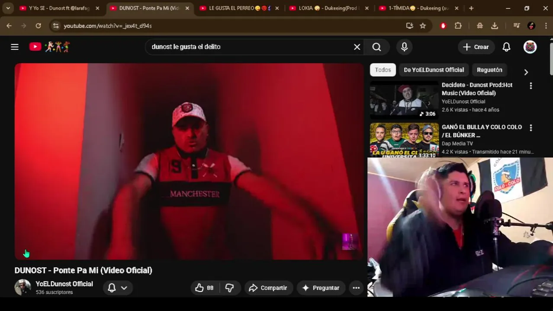
Task: Open media control toolbar icon
Action: (x=516, y=26)
